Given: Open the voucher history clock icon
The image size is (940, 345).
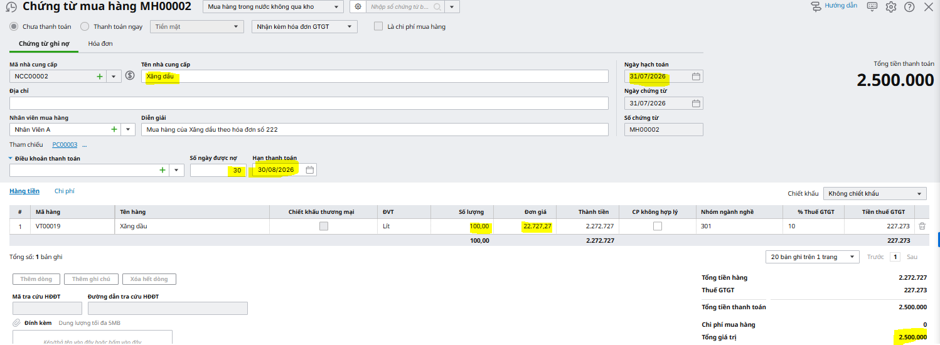Looking at the screenshot, I should pos(11,8).
